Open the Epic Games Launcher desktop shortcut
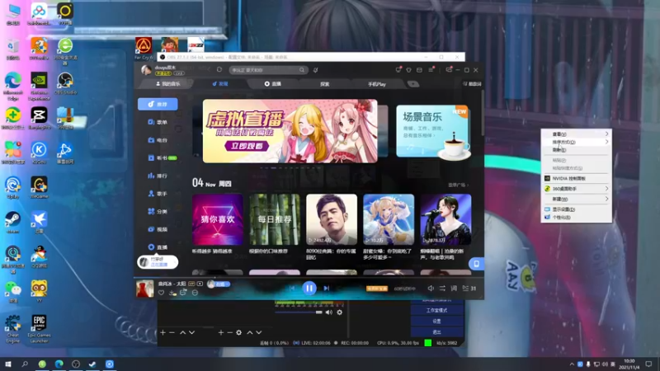Image resolution: width=660 pixels, height=371 pixels. point(39,328)
